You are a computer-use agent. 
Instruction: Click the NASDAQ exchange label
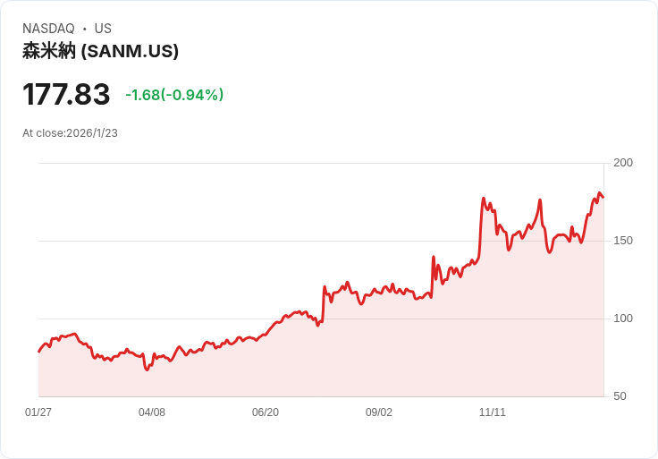click(48, 29)
